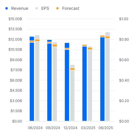Click the $7.50B axis label

point(16,70)
